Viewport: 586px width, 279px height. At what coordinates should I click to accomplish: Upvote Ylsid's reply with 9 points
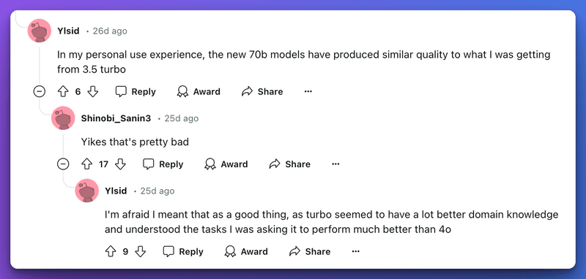click(111, 251)
